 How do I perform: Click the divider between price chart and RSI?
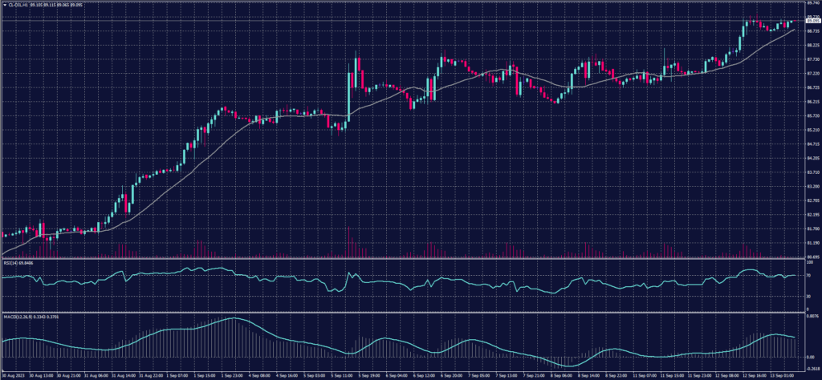[x=401, y=258]
